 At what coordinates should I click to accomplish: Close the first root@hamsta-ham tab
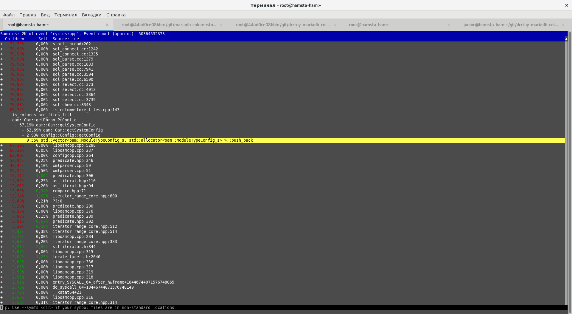[x=107, y=25]
